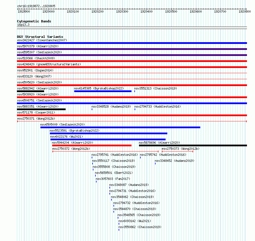
Task: Open nsv3546565 (Chaisson2019) label
Action: (x=139, y=215)
